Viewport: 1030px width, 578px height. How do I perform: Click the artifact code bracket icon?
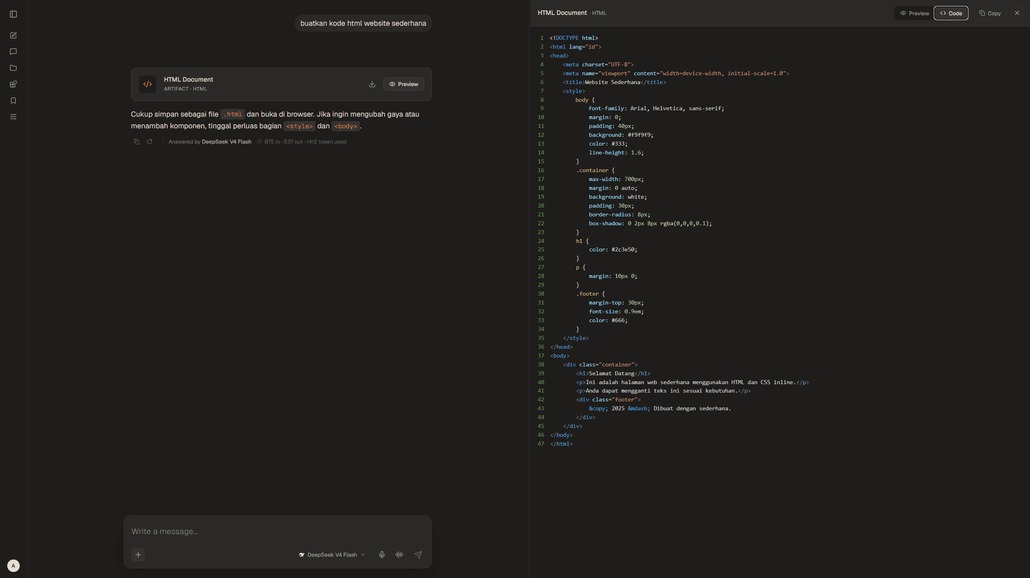click(148, 84)
